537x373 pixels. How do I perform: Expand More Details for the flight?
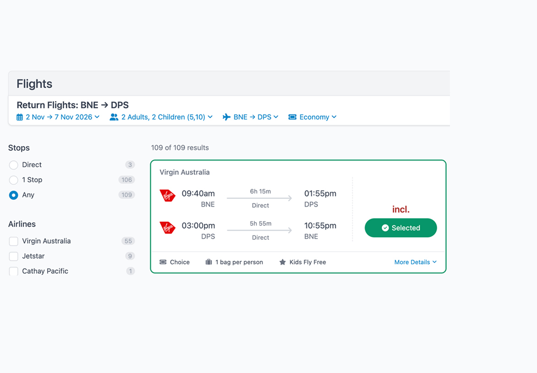coord(415,262)
